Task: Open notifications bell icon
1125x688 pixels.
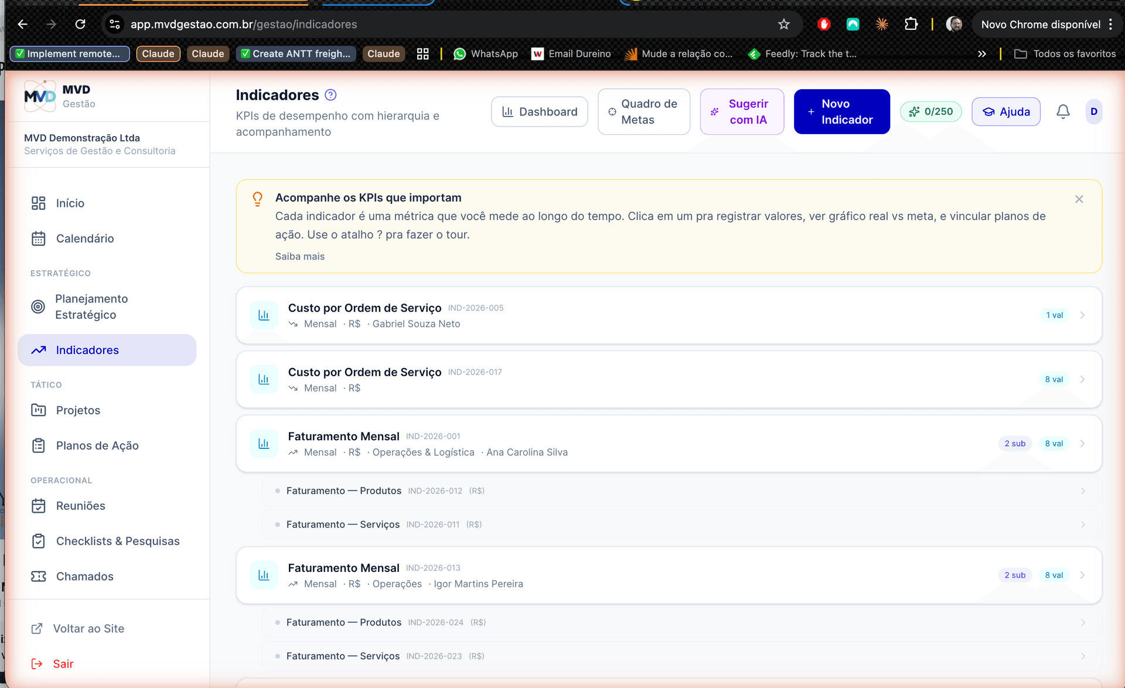Action: pos(1063,111)
